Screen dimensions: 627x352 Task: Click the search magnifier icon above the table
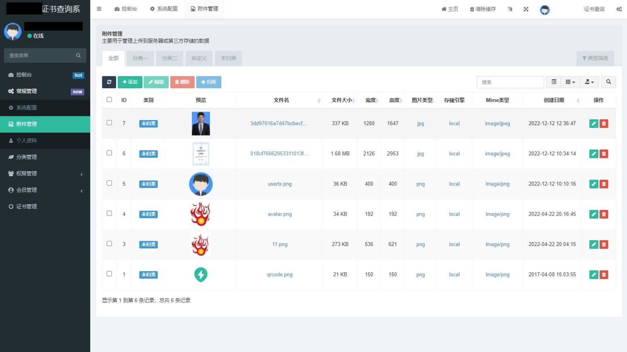[x=608, y=82]
